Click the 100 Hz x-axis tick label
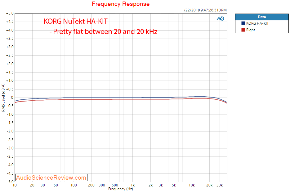Image resolution: width=290 pixels, height=192 pixels. [x=74, y=185]
